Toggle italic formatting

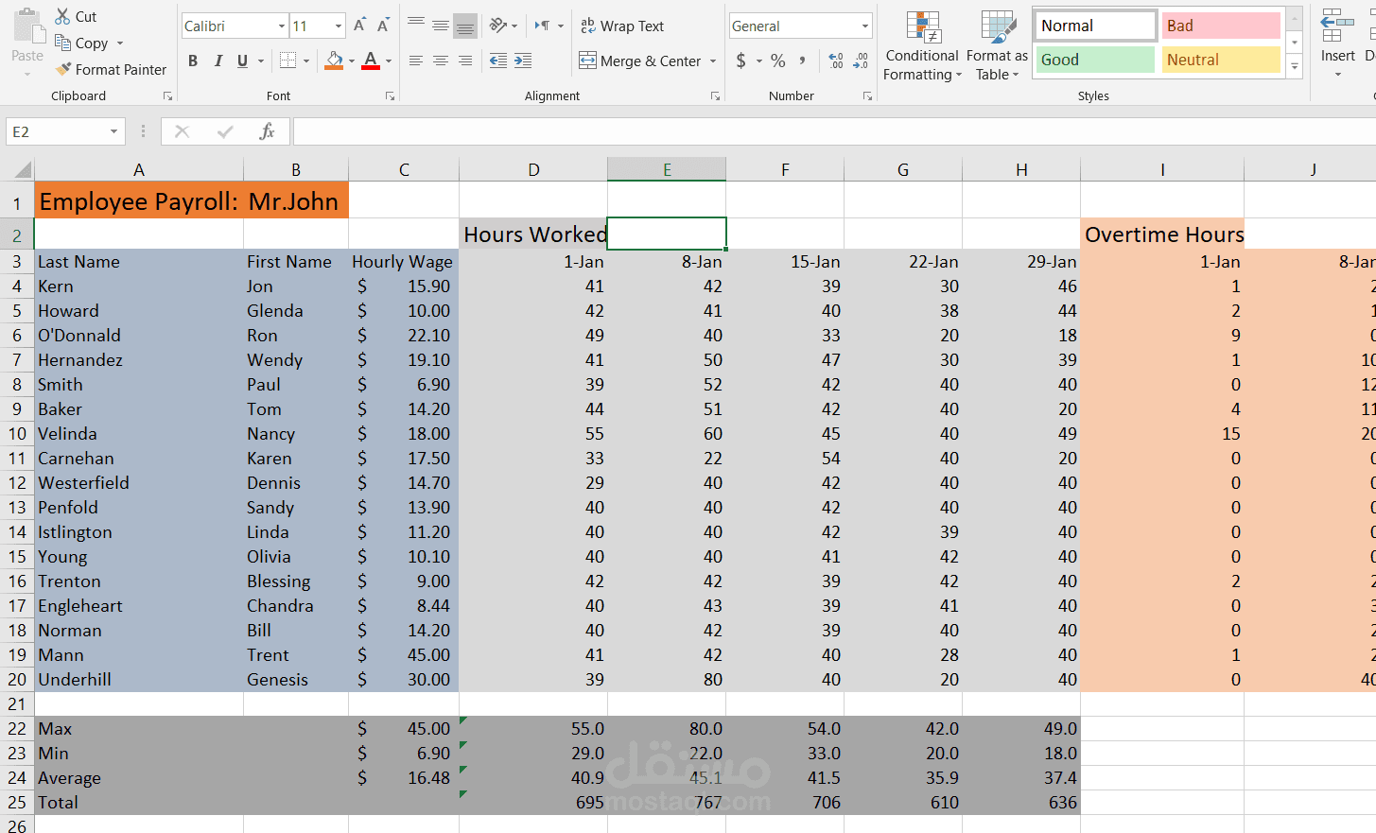[218, 61]
